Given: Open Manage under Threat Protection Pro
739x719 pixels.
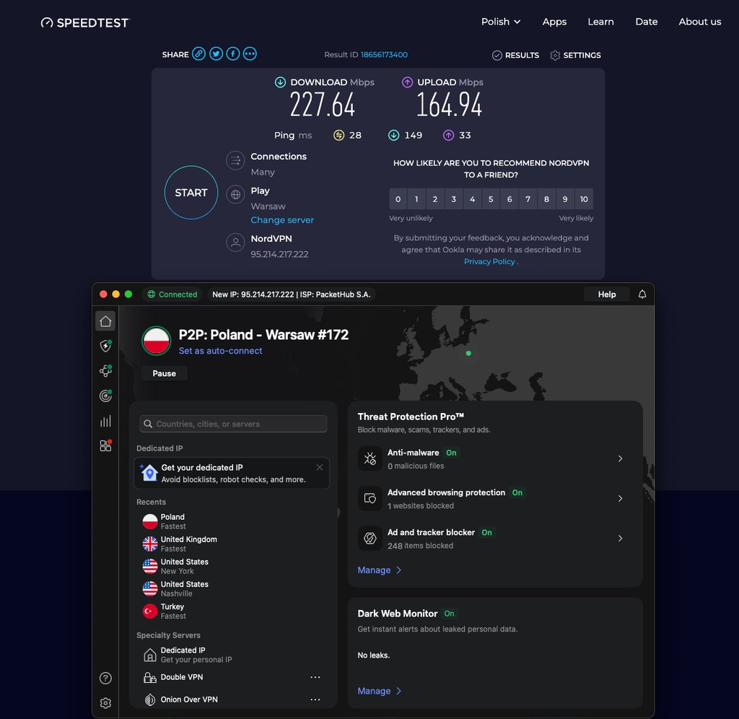Looking at the screenshot, I should point(380,570).
